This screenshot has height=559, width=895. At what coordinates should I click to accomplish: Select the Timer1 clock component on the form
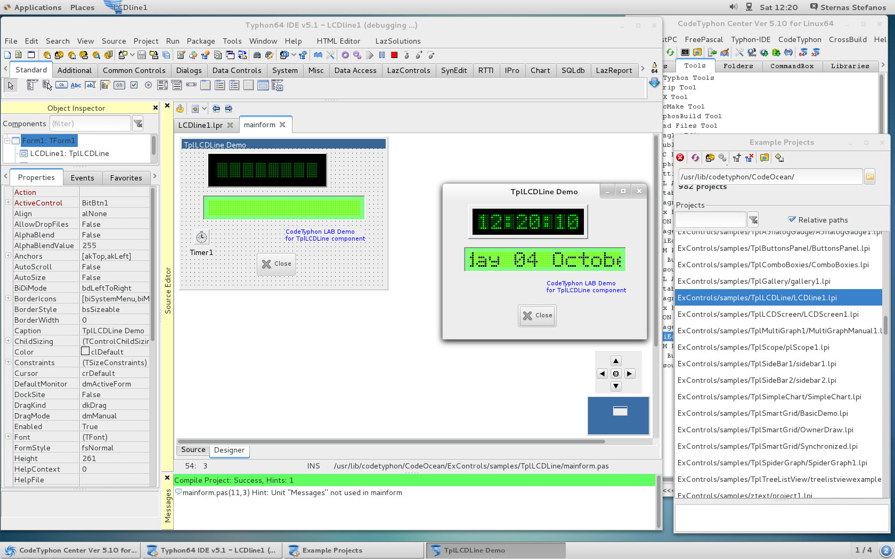pos(201,237)
